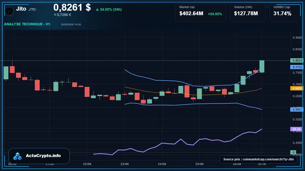The image size is (305, 171).
Task: Click the 0.6826 orange moving average tag
Action: [297, 88]
